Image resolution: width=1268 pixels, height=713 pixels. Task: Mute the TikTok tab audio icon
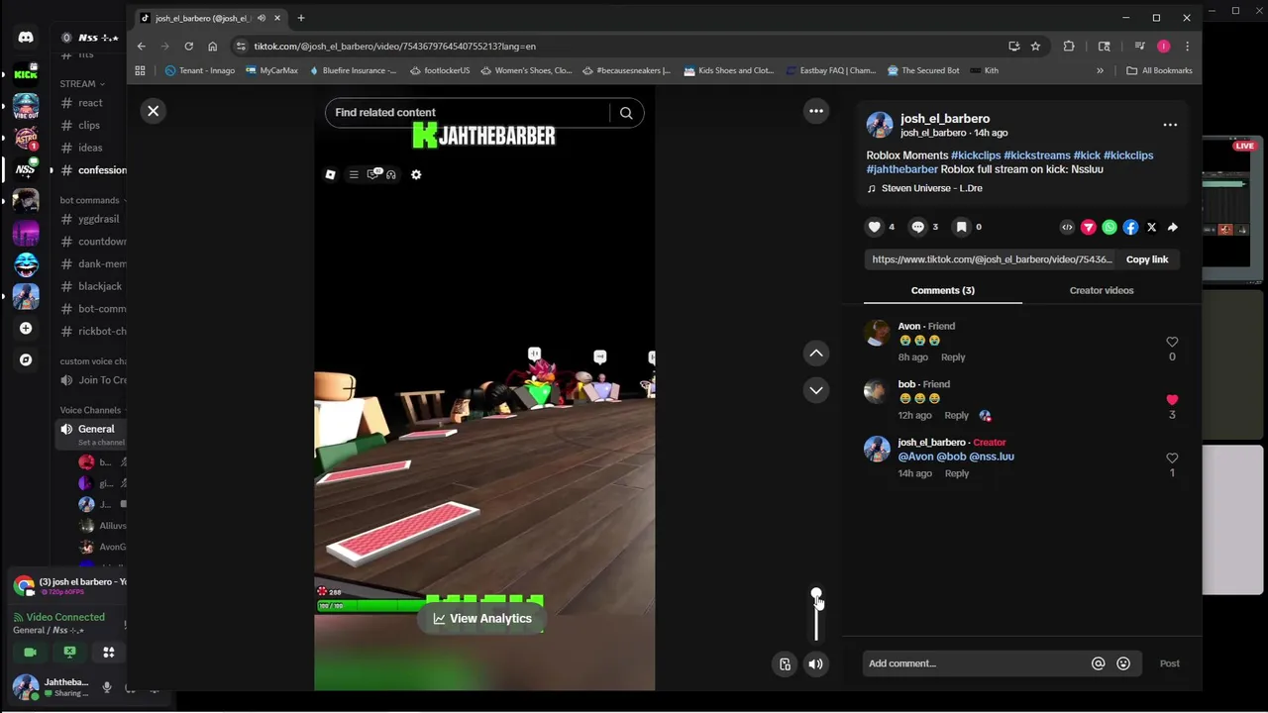261,18
